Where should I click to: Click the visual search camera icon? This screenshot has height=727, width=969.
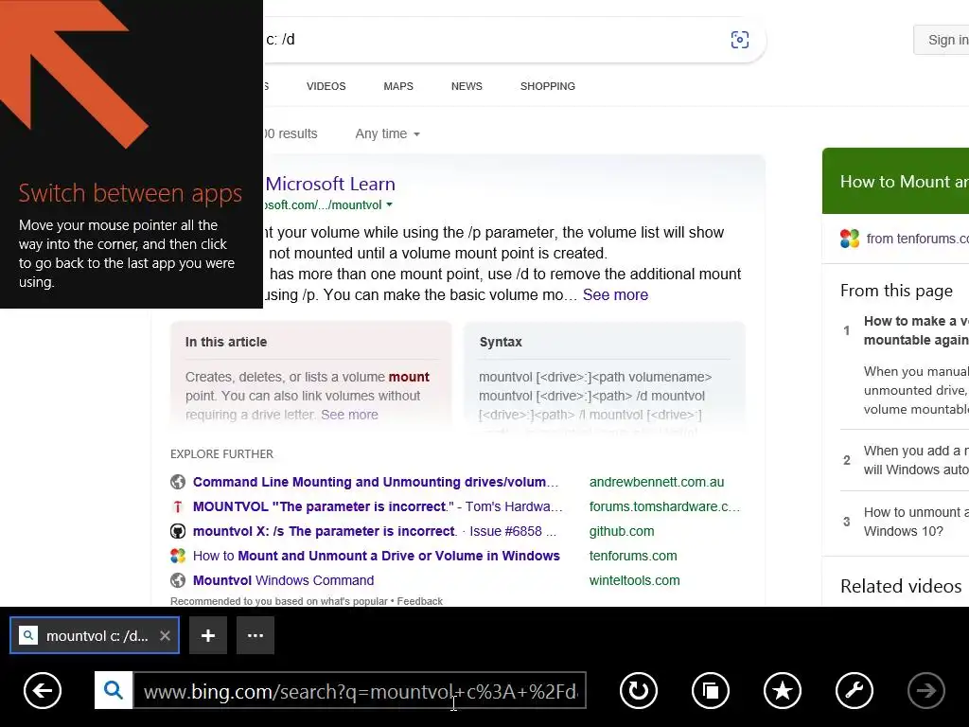740,40
